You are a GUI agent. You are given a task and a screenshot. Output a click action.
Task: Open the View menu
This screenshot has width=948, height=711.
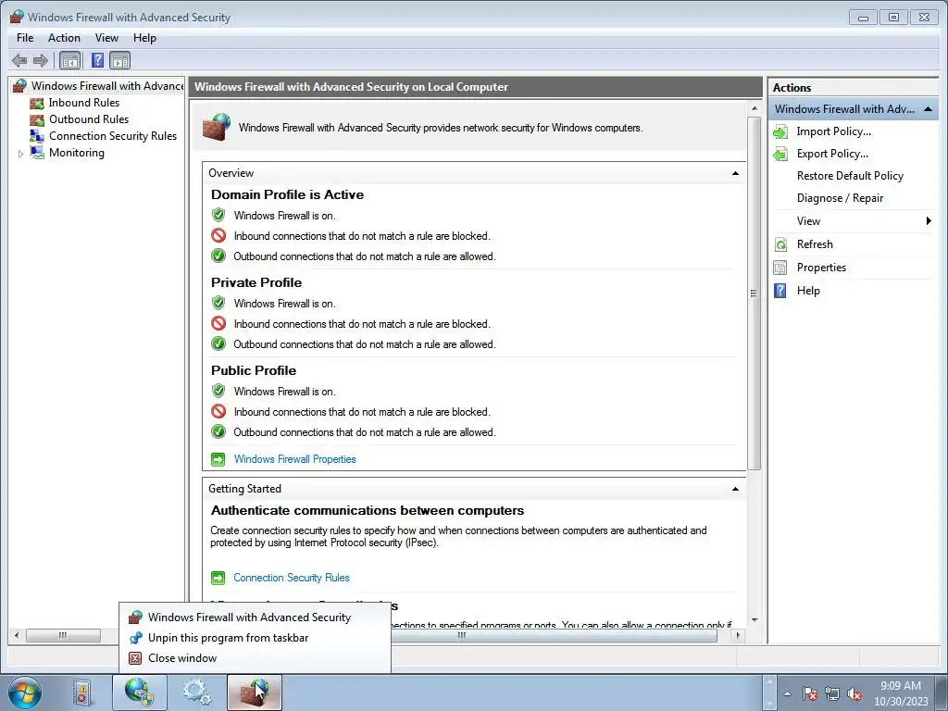point(106,37)
